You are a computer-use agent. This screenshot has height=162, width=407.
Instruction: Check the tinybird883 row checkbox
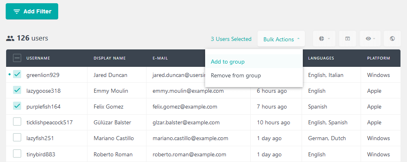pyautogui.click(x=17, y=154)
